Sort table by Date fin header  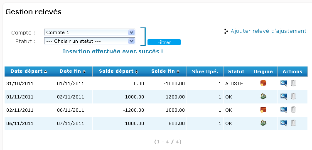pos(73,71)
